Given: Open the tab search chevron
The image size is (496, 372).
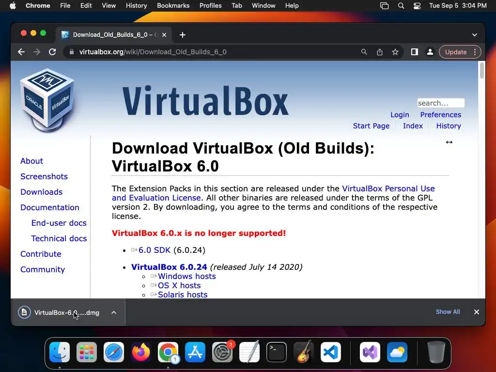Looking at the screenshot, I should tap(475, 35).
